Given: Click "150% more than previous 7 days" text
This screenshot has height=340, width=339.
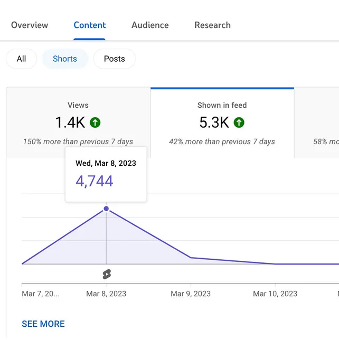Looking at the screenshot, I should tap(78, 141).
